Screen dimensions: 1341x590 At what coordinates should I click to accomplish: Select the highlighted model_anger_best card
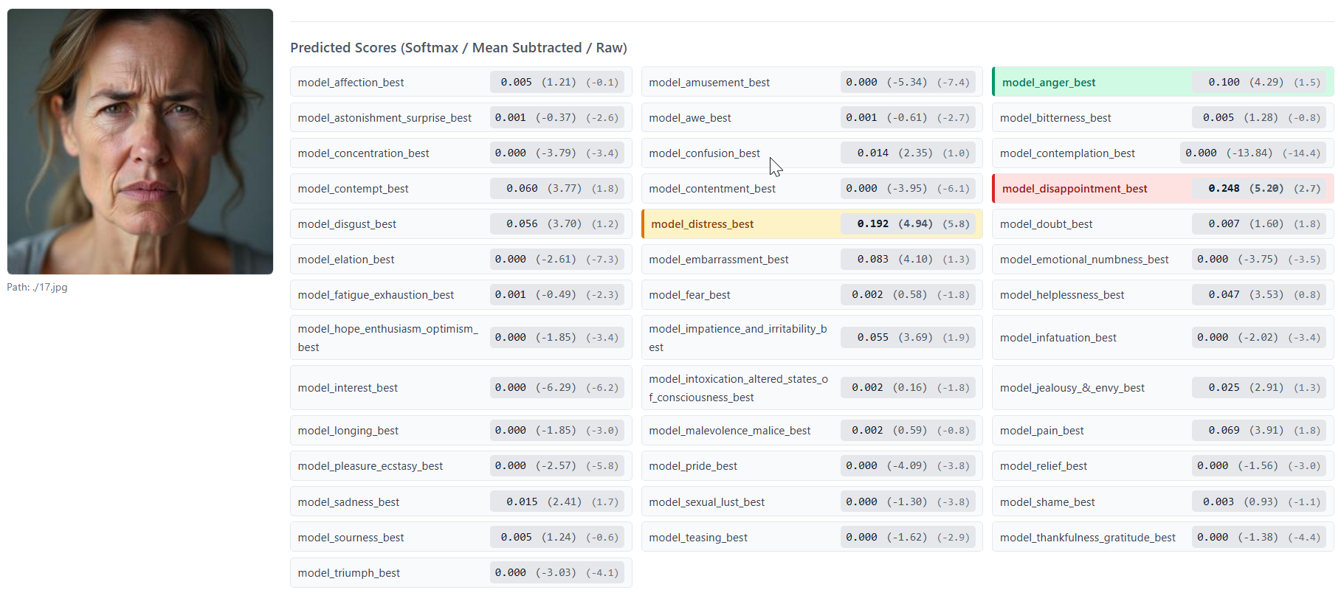pos(1162,83)
